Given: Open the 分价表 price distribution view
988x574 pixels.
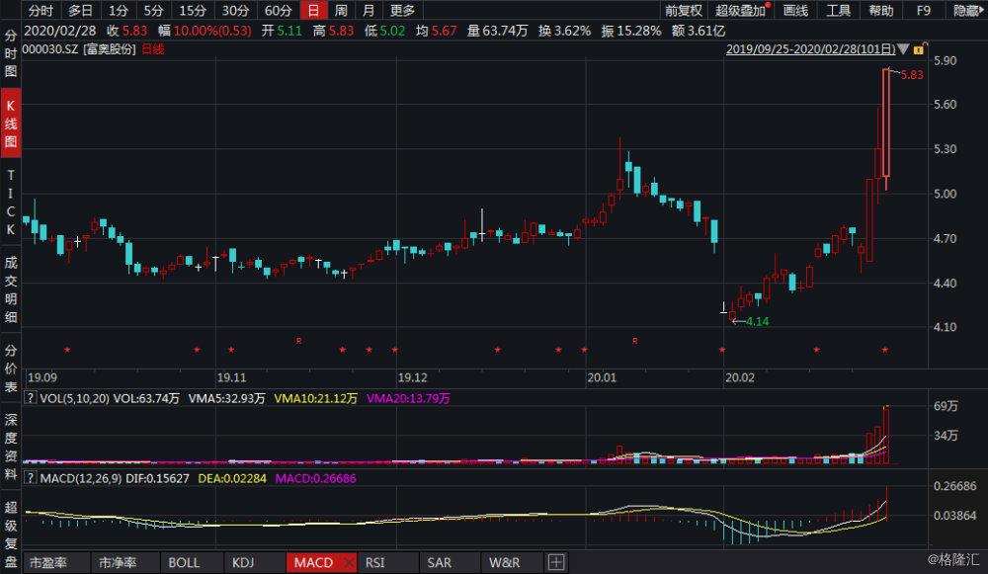Looking at the screenshot, I should tap(11, 369).
